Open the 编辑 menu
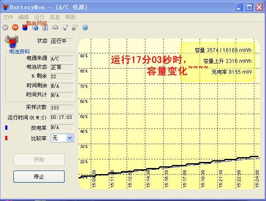The image size is (266, 201). click(23, 17)
